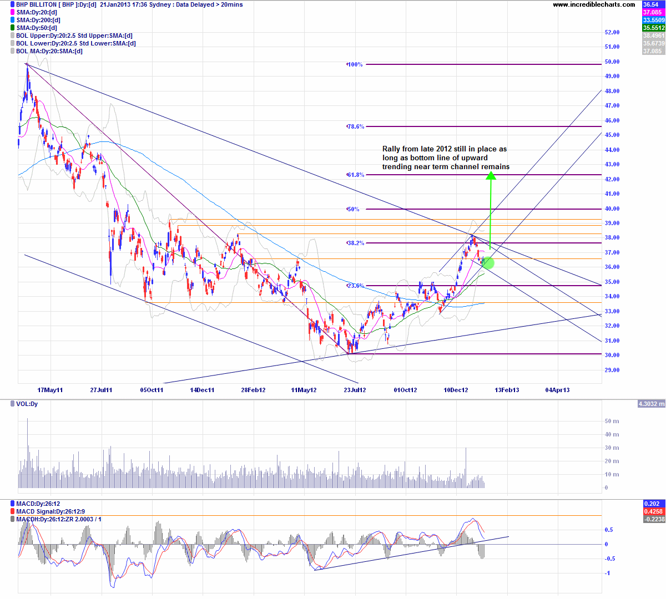Click the 23Jul12 date axis label
Screen dimensions: 666x599
[355, 390]
